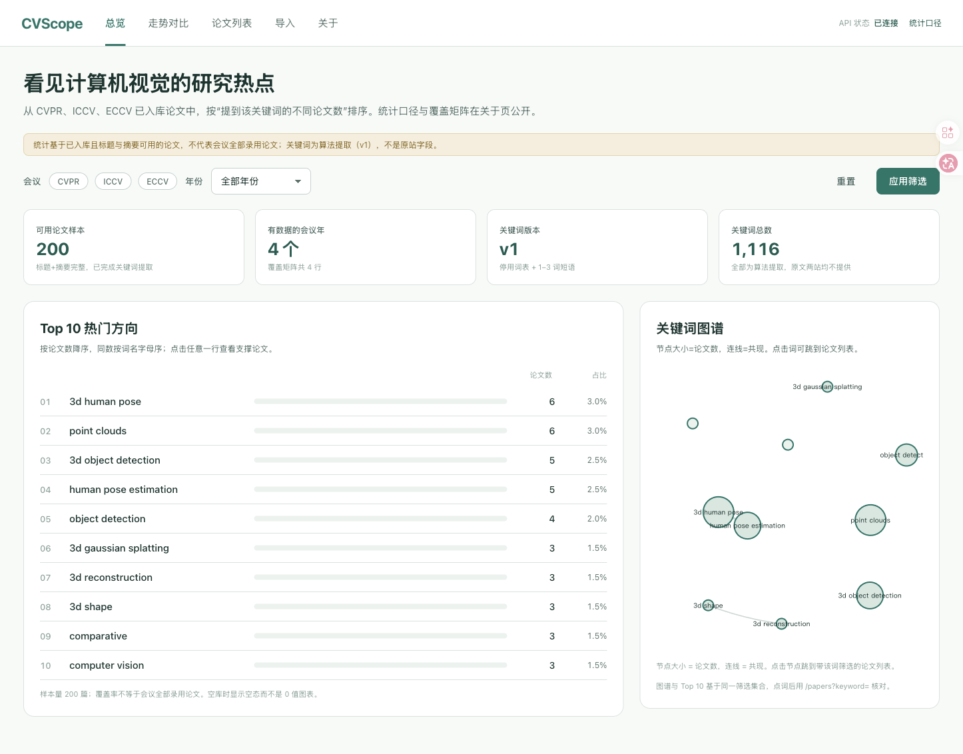Click the 3d reconstruction graph node

pyautogui.click(x=781, y=624)
